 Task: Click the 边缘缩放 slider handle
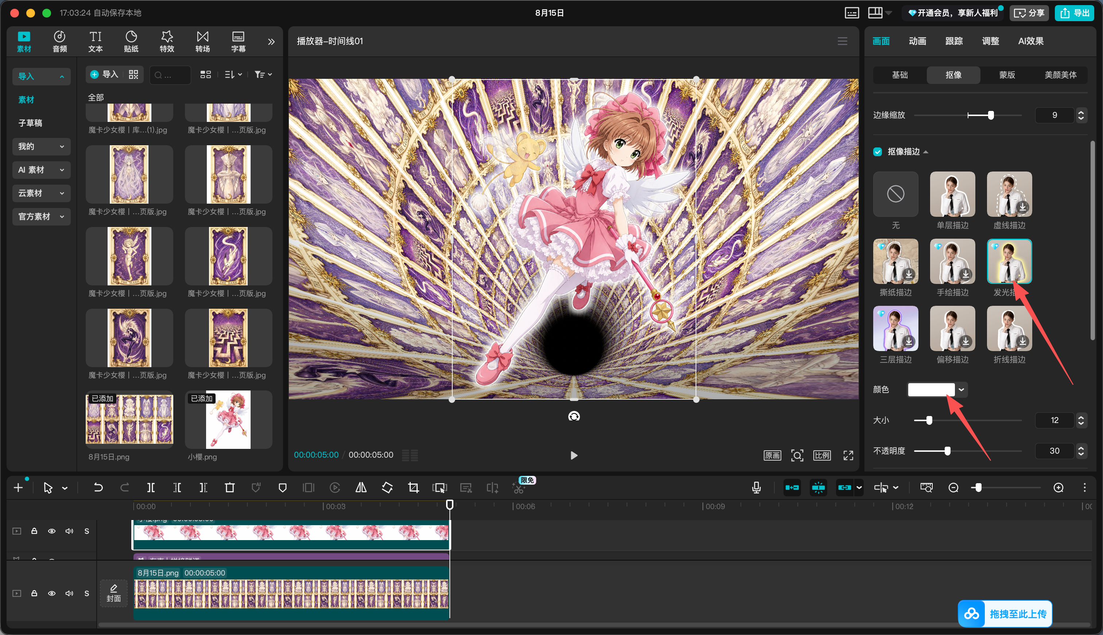(991, 115)
